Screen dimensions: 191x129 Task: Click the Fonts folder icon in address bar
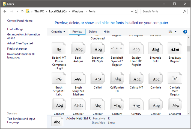(28, 11)
